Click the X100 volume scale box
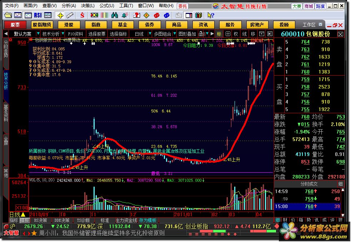The width and height of the screenshot is (351, 242). coord(22,207)
